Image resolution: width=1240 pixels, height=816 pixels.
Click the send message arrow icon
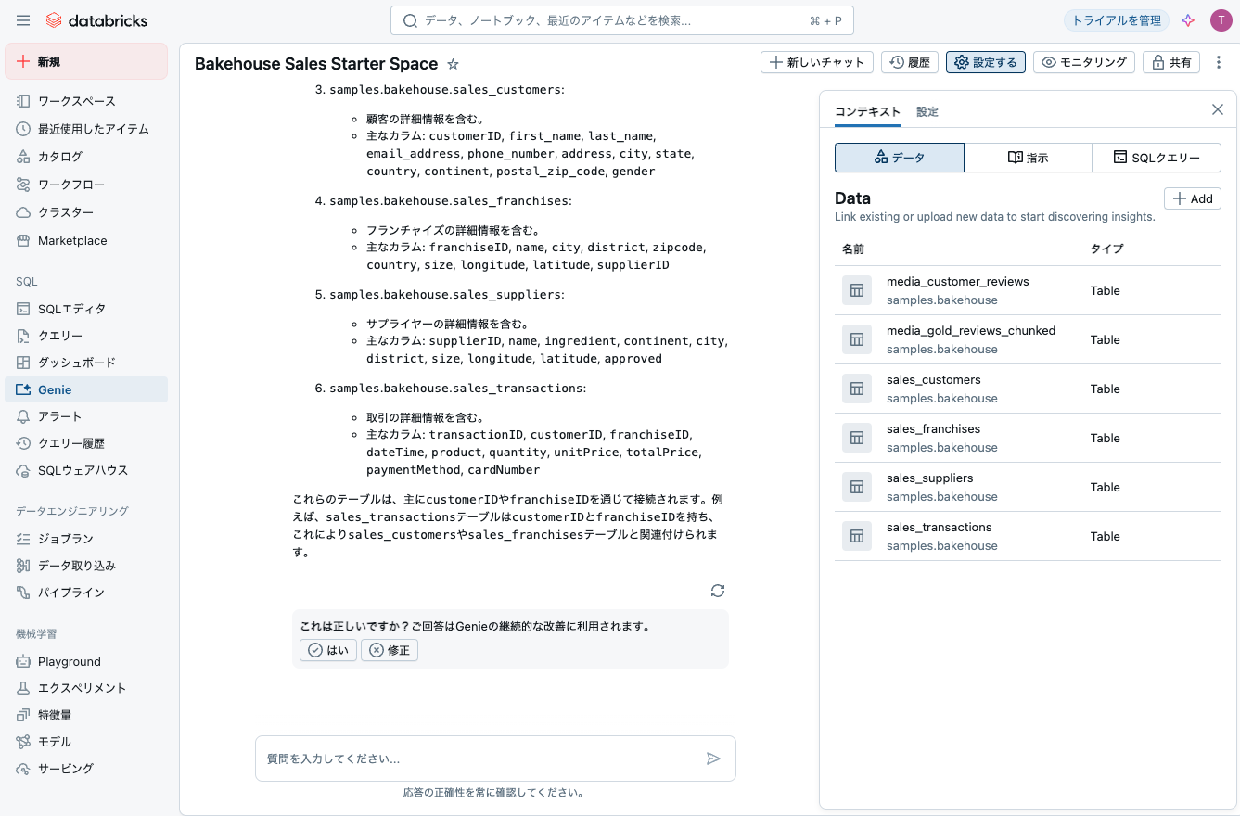[714, 758]
